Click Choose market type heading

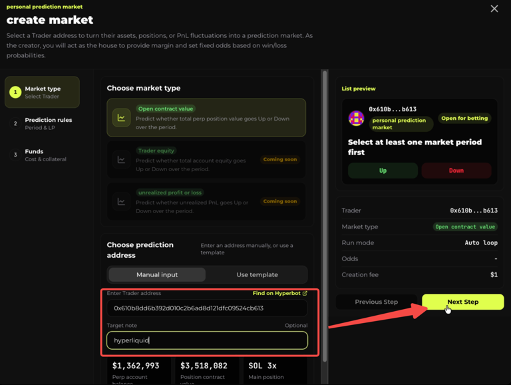(144, 88)
